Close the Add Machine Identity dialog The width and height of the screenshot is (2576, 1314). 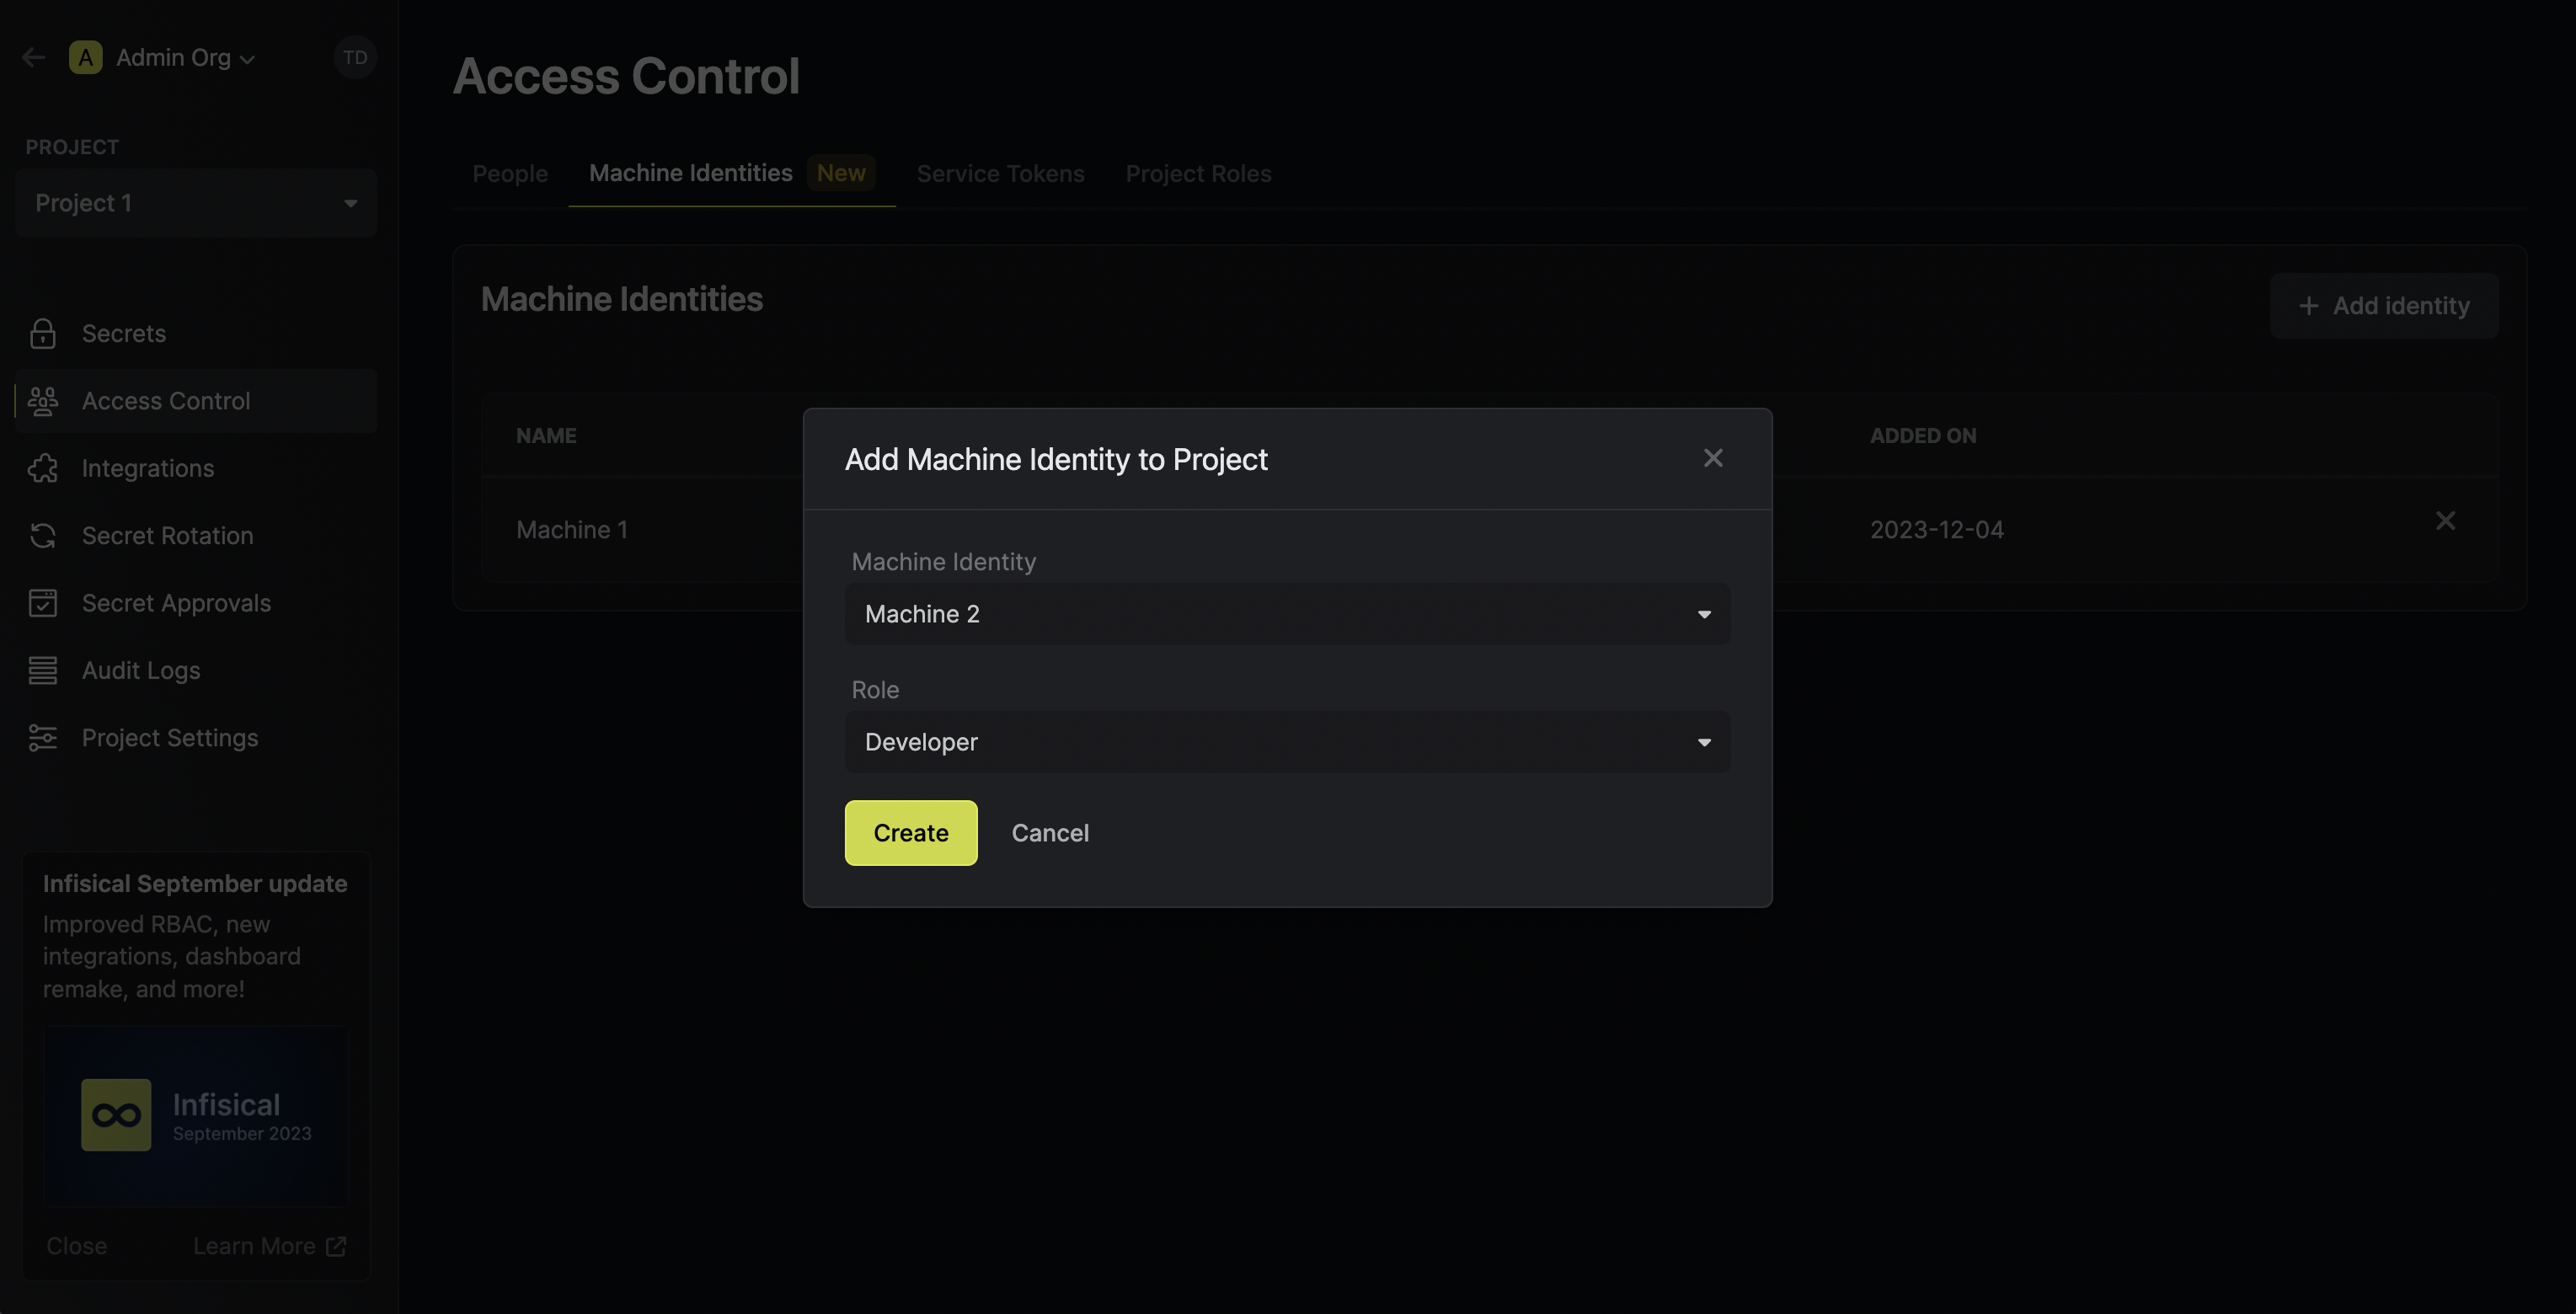[x=1713, y=458]
